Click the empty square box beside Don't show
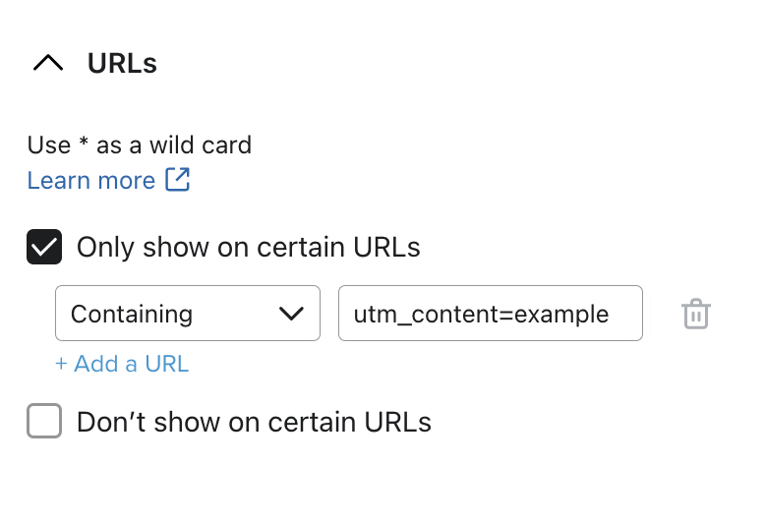The width and height of the screenshot is (765, 523). [44, 422]
